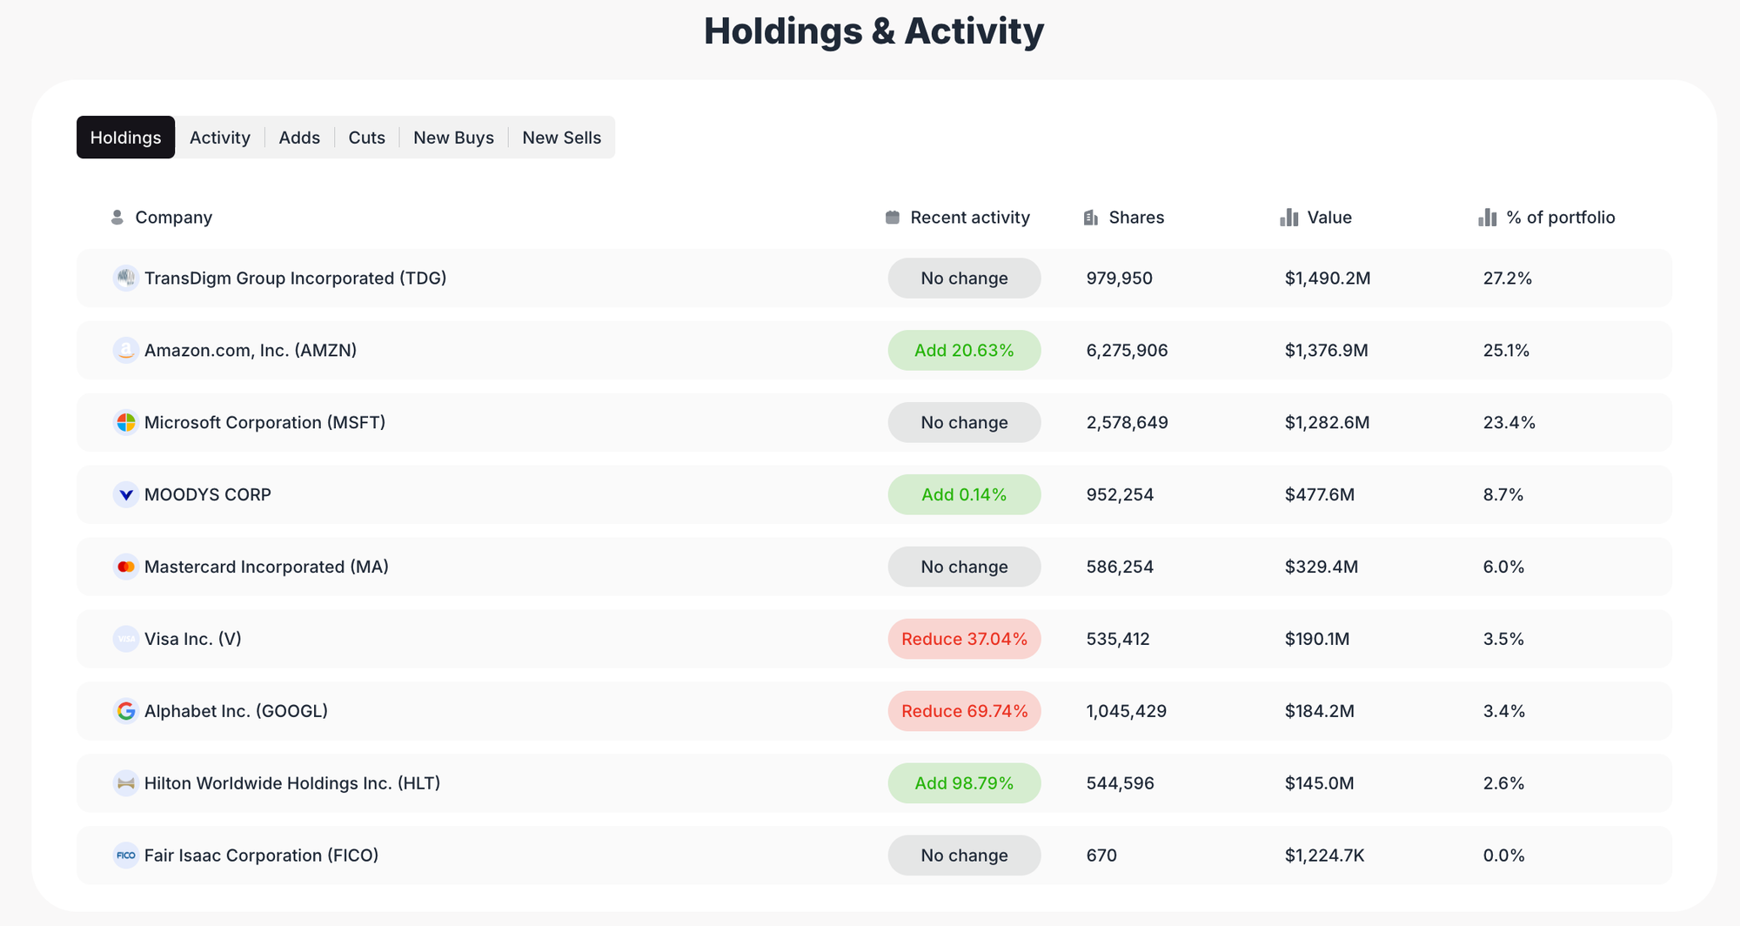Viewport: 1740px width, 926px height.
Task: Click the Mastercard logo icon
Action: pyautogui.click(x=126, y=567)
